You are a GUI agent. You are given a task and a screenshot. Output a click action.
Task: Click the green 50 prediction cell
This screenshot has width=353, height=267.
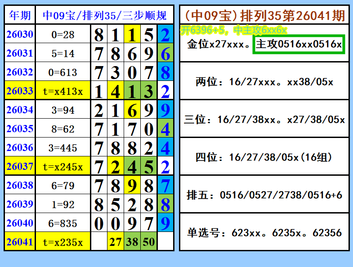tap(148, 242)
